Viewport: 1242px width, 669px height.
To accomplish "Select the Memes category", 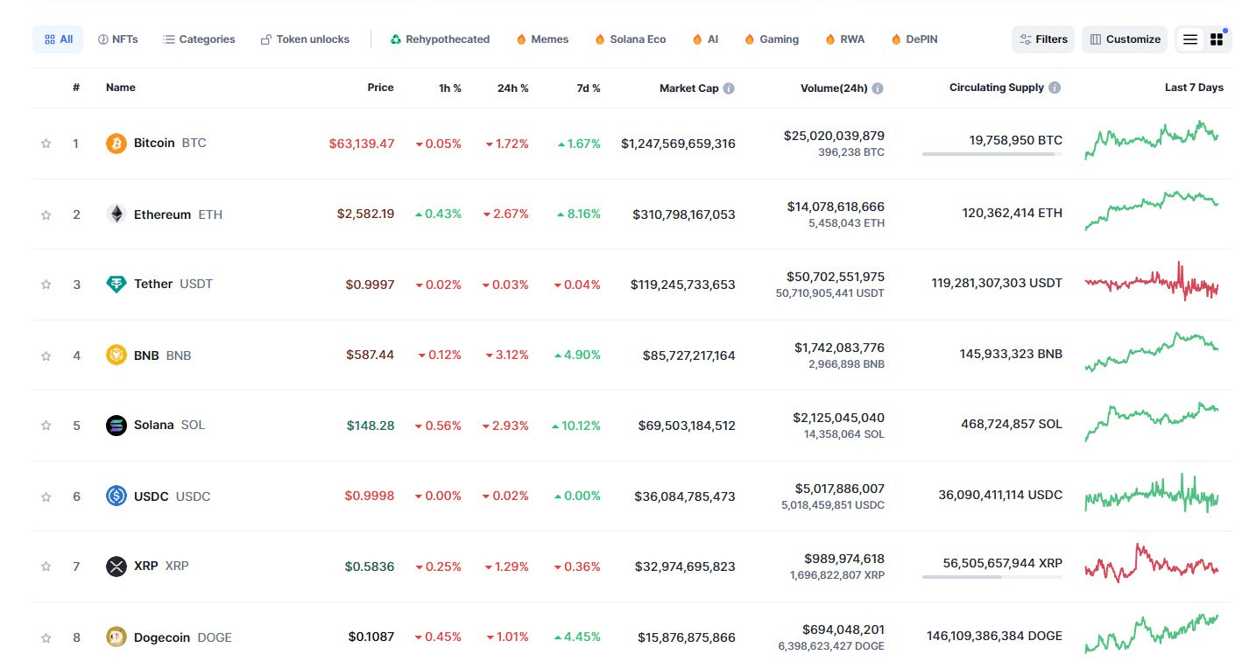I will 542,39.
